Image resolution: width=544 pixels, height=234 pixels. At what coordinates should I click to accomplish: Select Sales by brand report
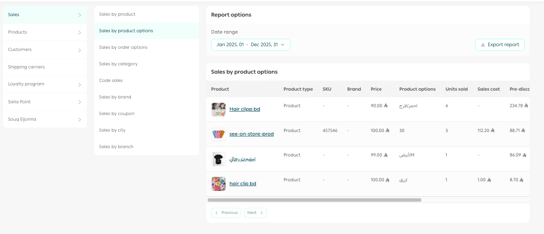click(x=115, y=97)
